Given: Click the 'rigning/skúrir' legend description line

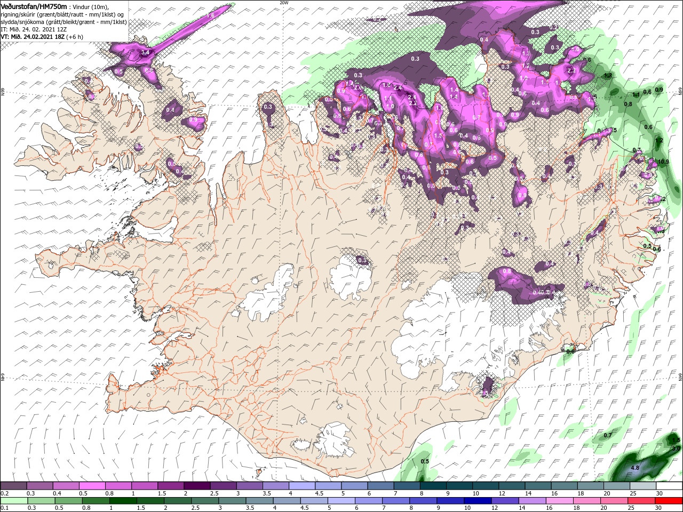Looking at the screenshot, I should [62, 14].
